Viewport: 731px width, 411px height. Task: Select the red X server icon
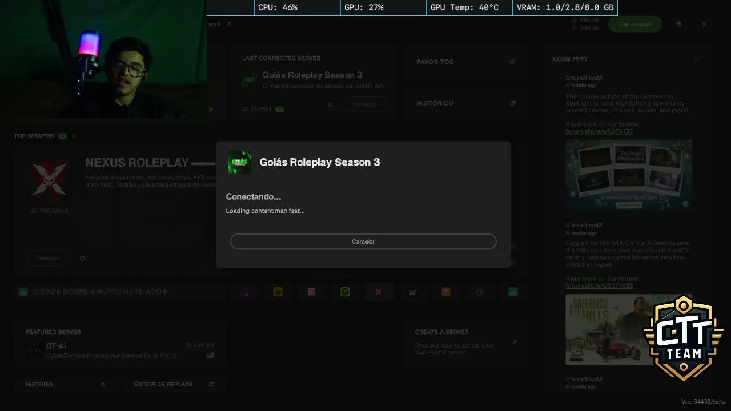point(378,292)
